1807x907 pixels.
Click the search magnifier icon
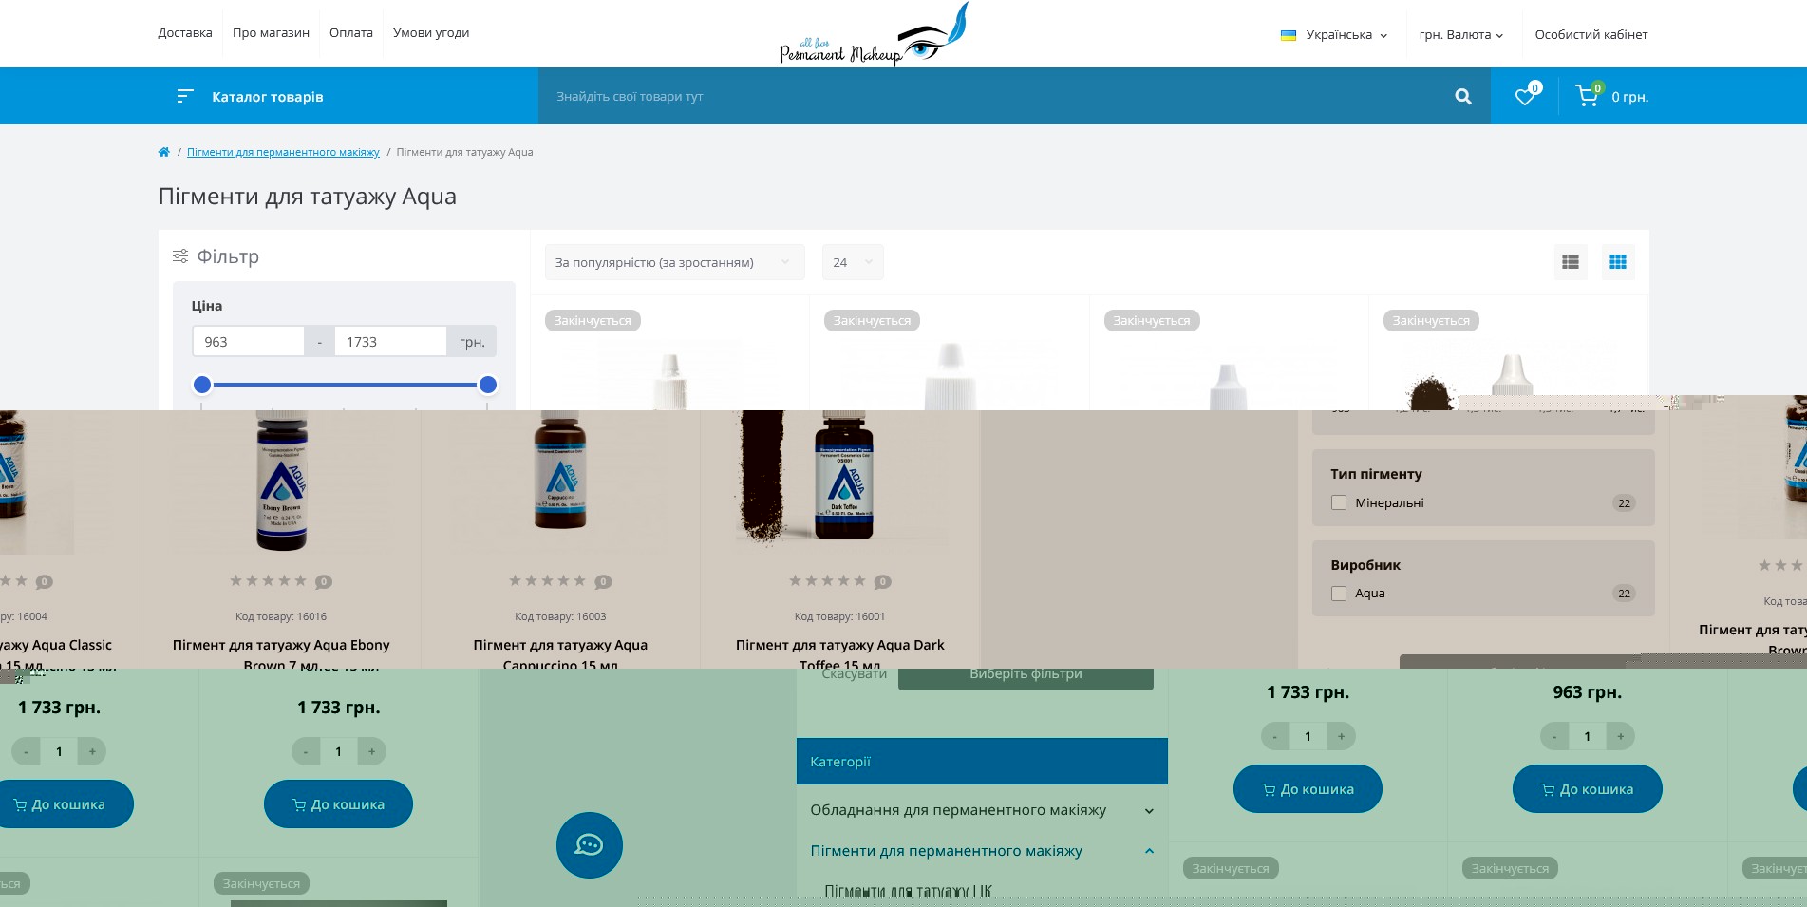coord(1463,96)
